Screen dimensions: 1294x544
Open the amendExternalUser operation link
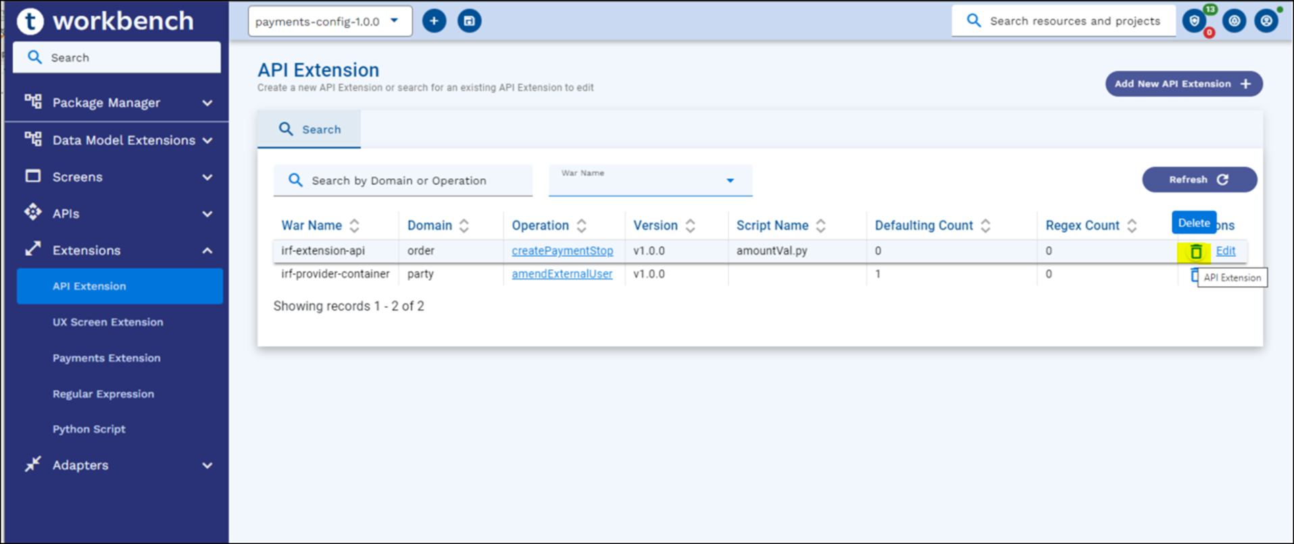pos(562,274)
